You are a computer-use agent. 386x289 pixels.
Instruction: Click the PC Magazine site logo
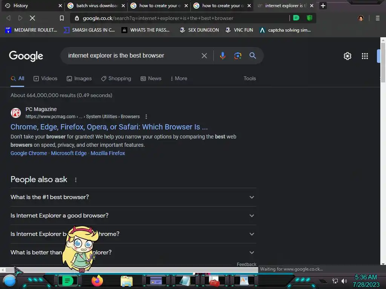16,113
